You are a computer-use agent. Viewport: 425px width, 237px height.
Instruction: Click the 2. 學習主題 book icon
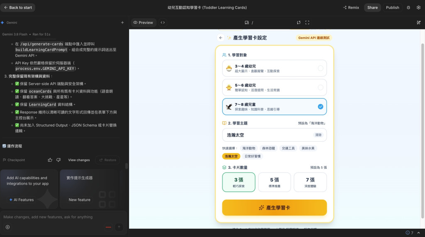[224, 123]
